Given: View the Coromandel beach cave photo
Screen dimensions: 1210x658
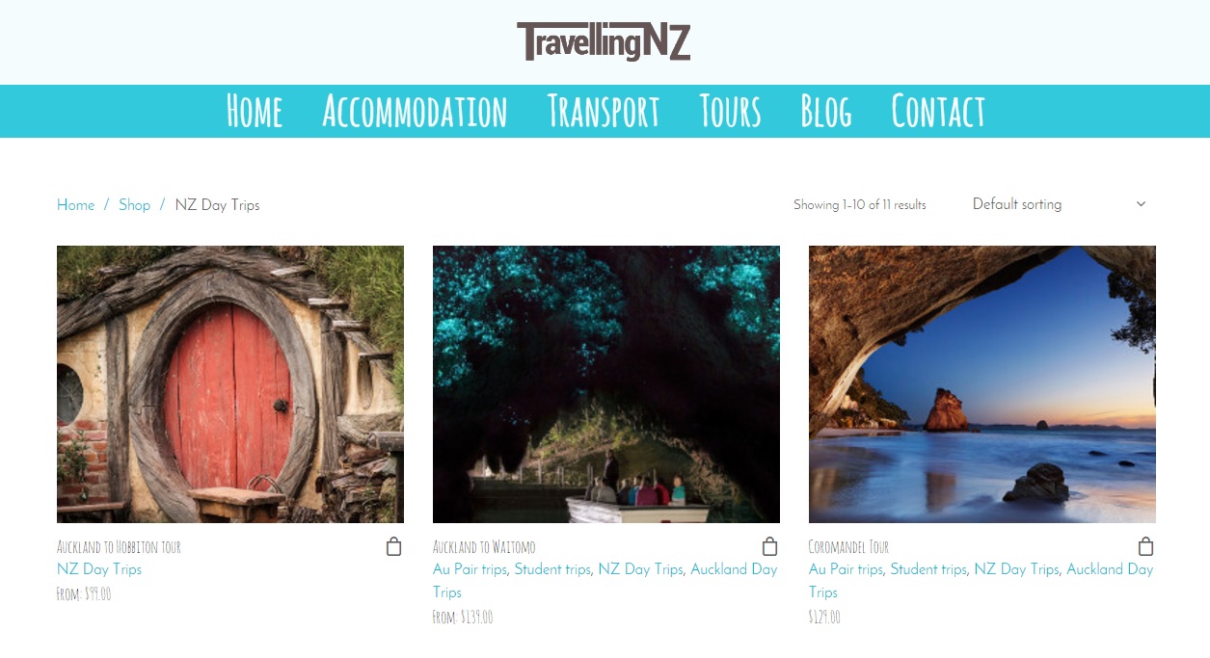Looking at the screenshot, I should point(982,384).
